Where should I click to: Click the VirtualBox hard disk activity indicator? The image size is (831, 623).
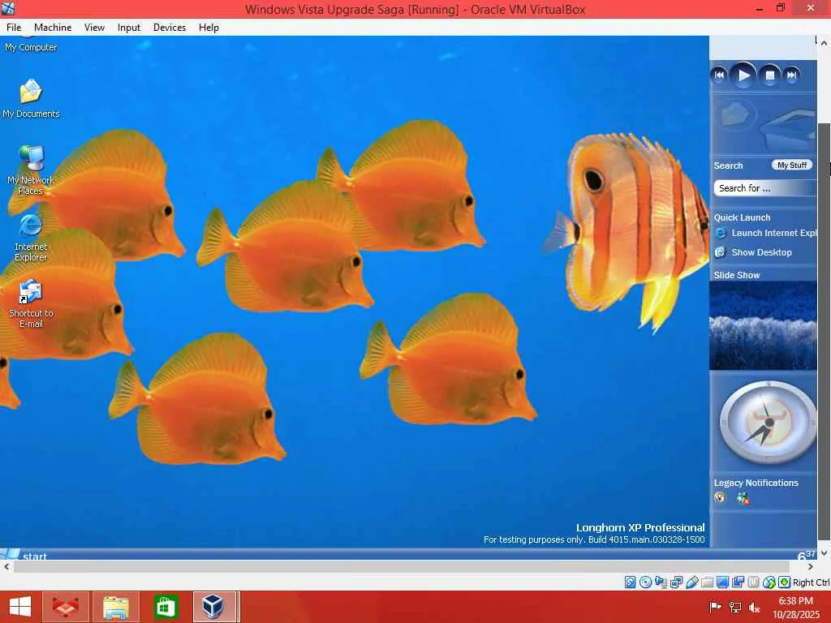pos(630,582)
